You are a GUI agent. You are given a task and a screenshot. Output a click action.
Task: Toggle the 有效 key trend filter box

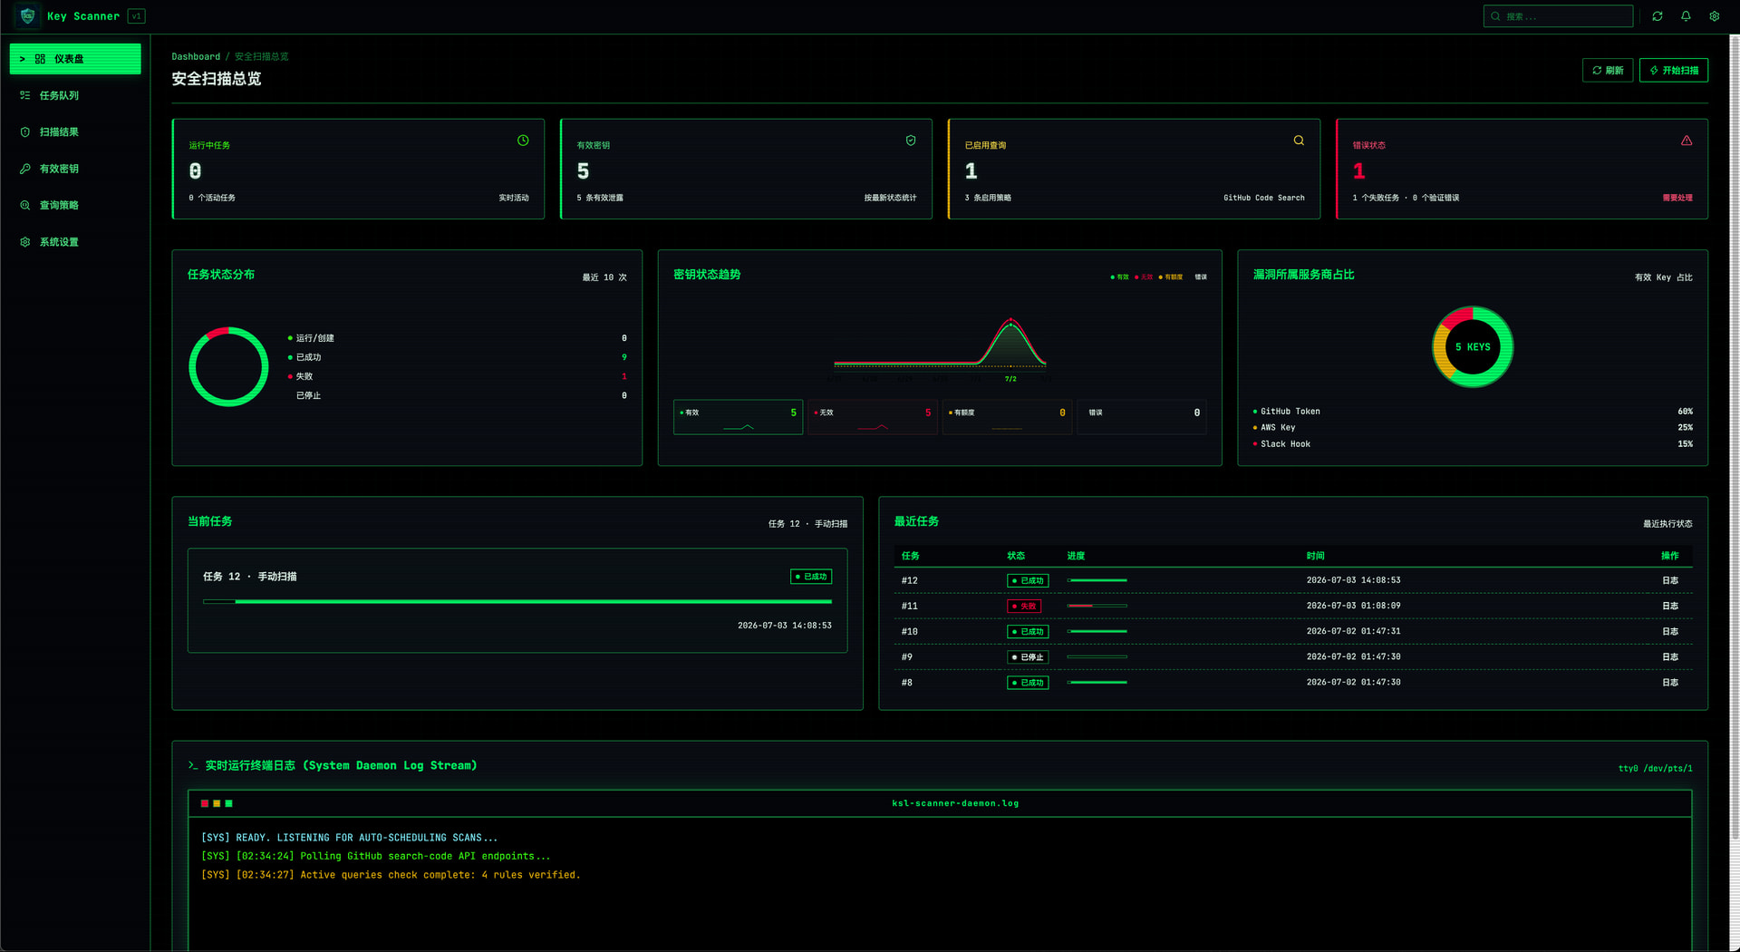point(738,417)
